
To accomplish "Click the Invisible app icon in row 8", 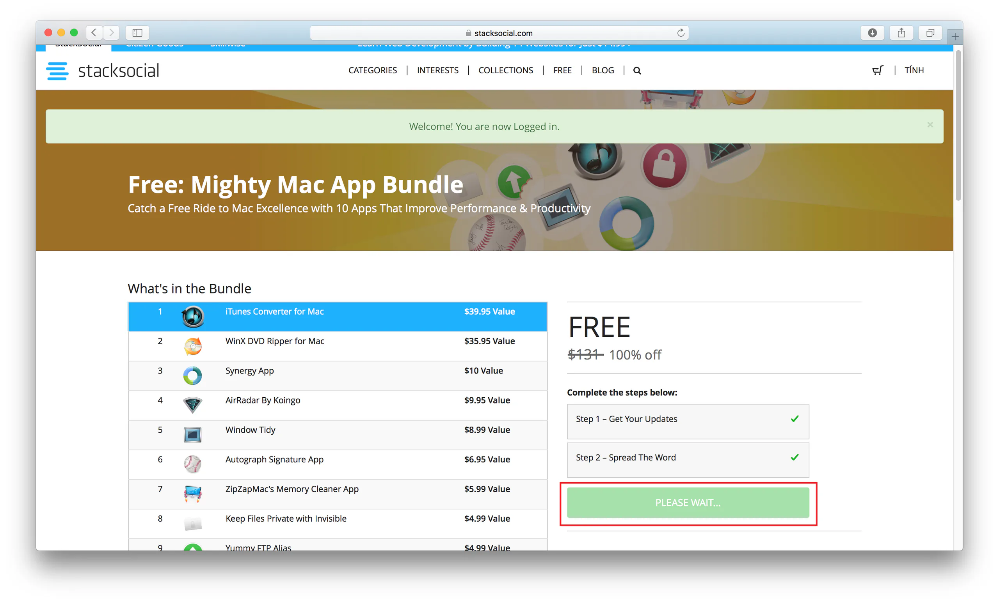I will pyautogui.click(x=193, y=523).
